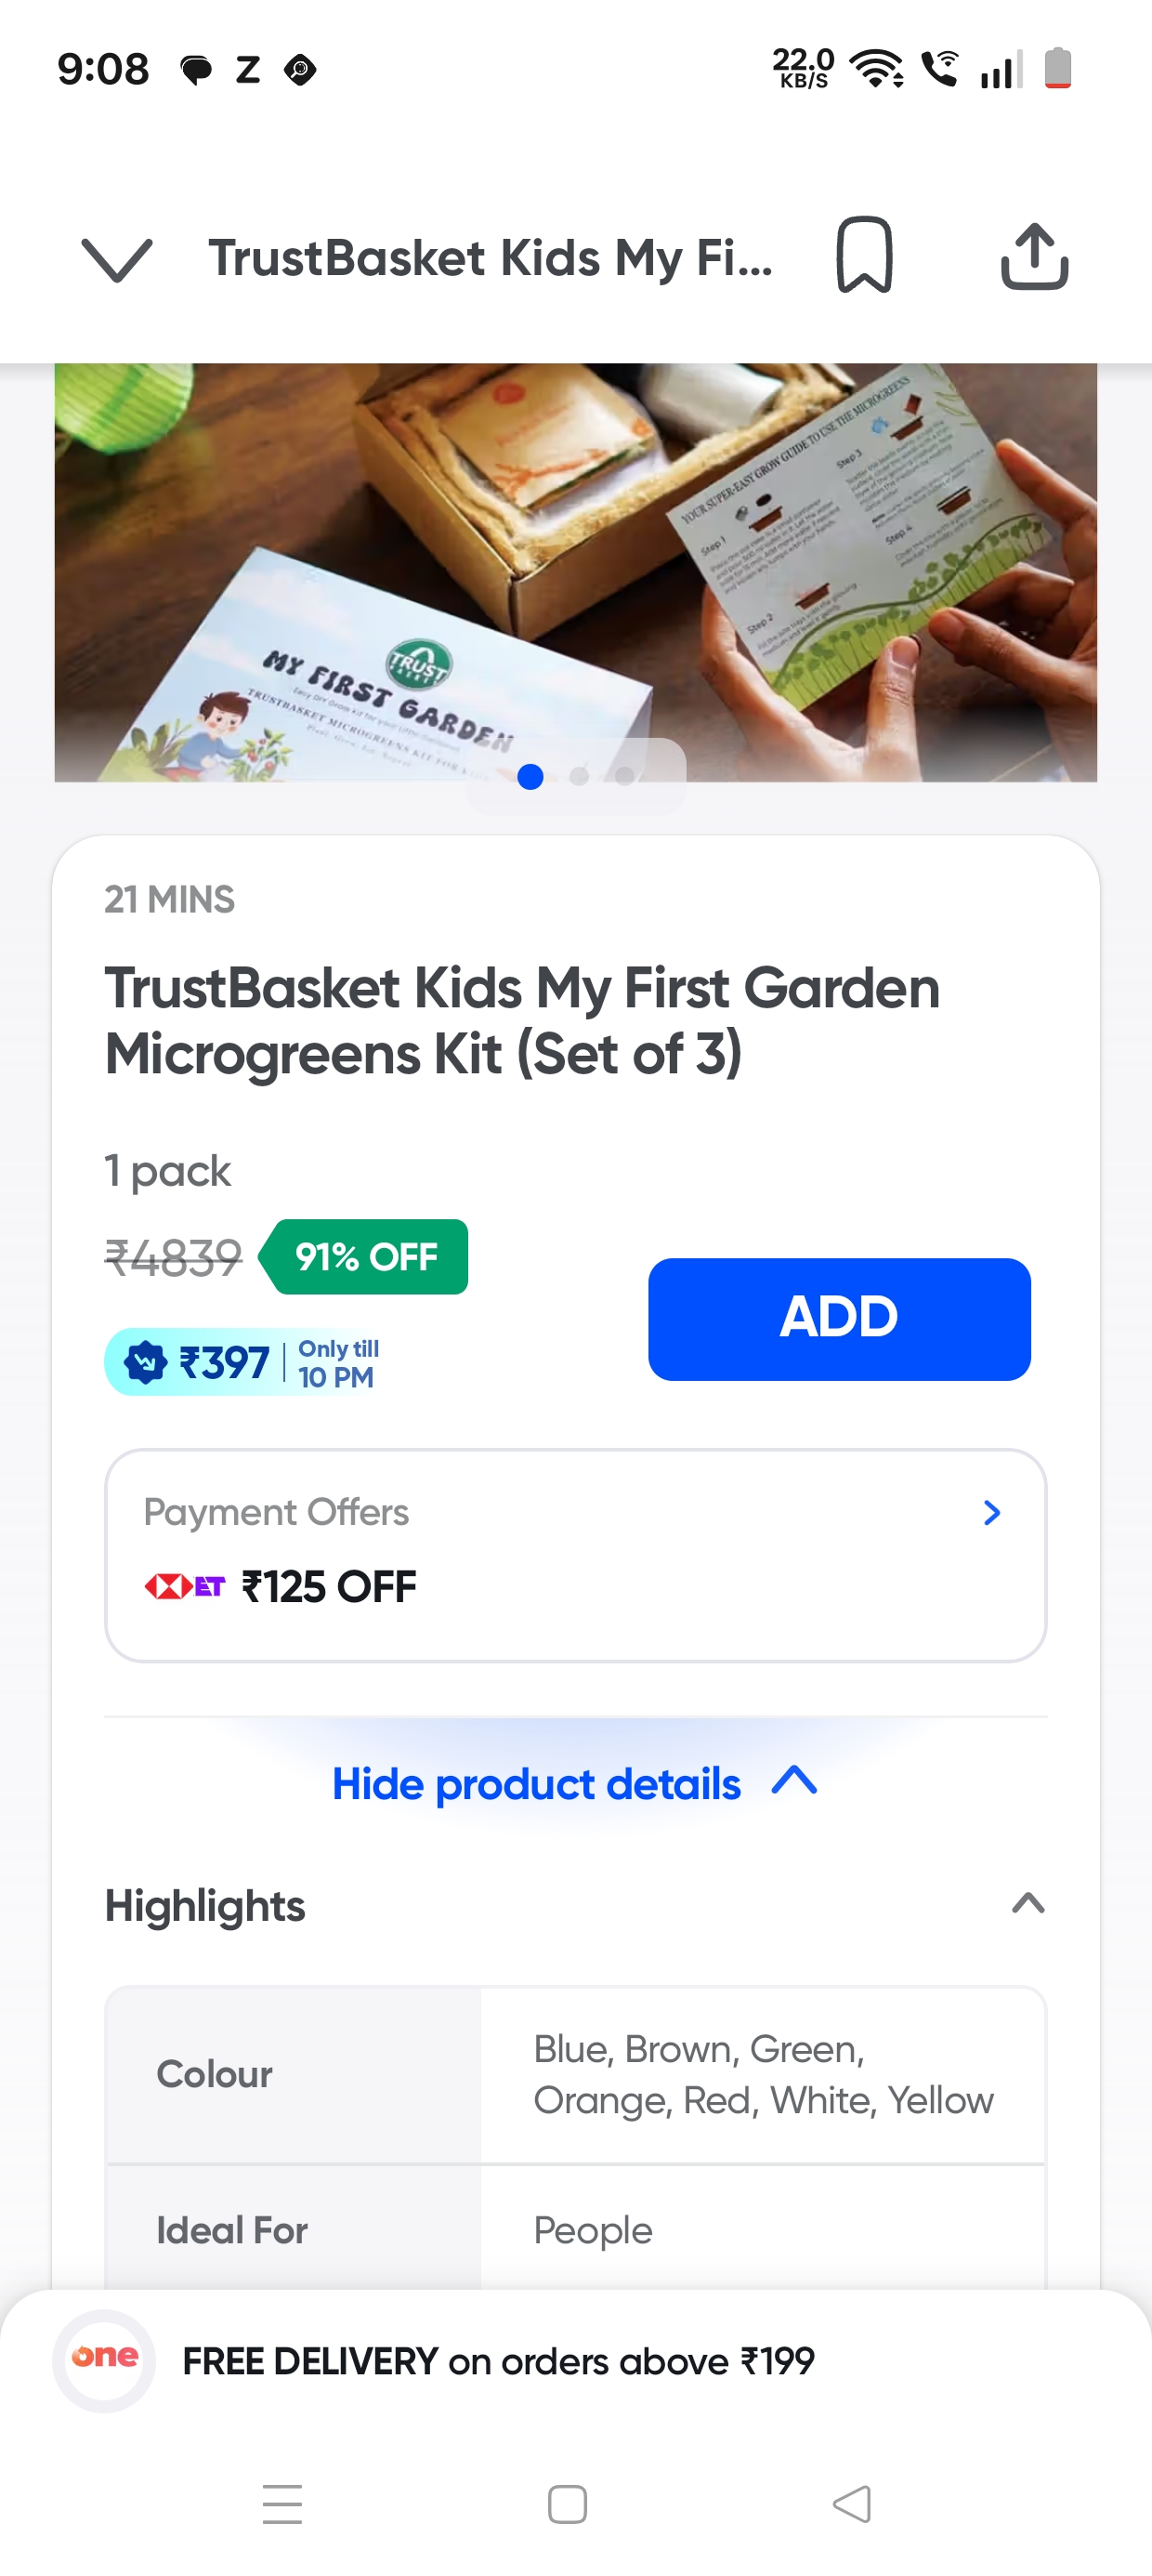Tap the Wi-Fi status icon

(876, 68)
